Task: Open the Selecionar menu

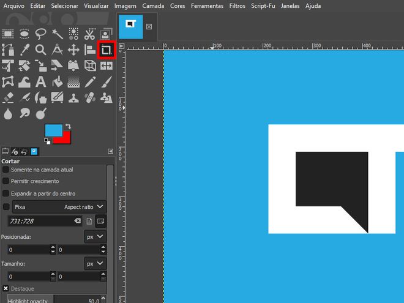Action: [64, 6]
